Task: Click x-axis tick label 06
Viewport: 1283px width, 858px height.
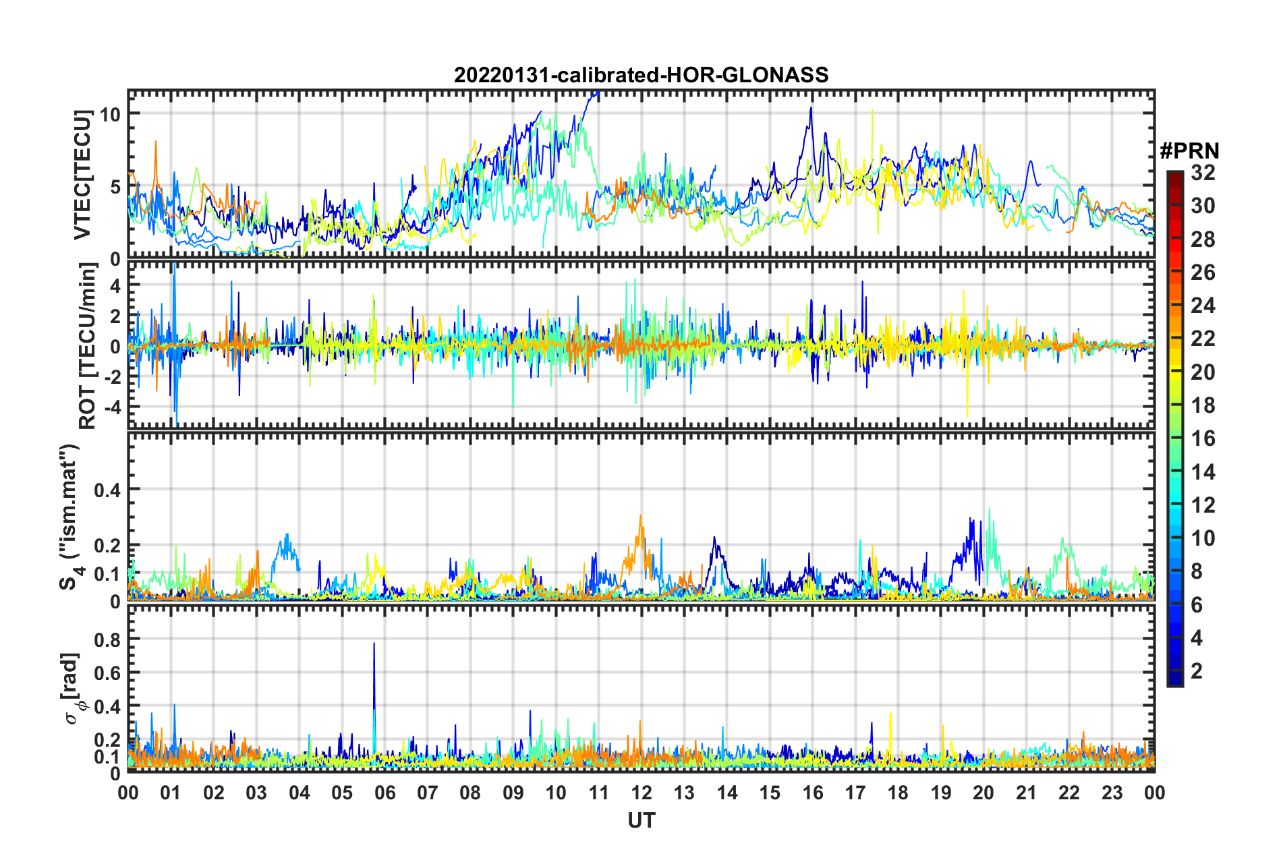Action: coord(384,792)
